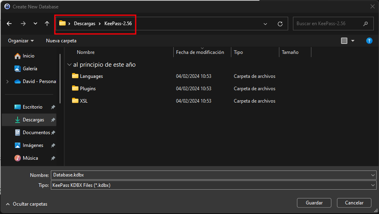The height and width of the screenshot is (214, 379).
Task: Close the Create New Database dialog
Action: [373, 6]
